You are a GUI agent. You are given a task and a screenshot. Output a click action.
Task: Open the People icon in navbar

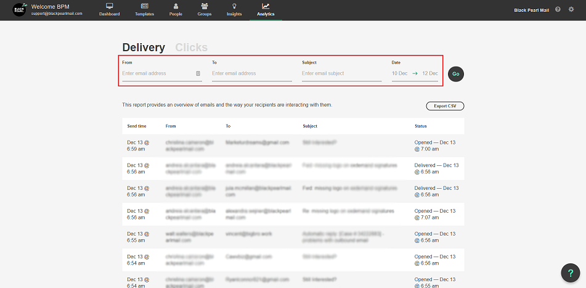click(176, 6)
